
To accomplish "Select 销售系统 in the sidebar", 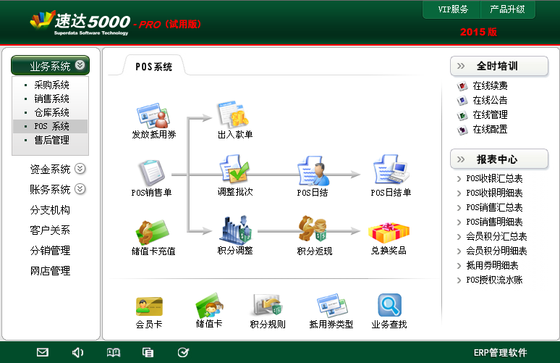I will tap(52, 99).
